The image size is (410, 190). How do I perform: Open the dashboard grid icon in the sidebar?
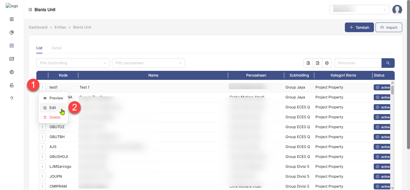[12, 19]
